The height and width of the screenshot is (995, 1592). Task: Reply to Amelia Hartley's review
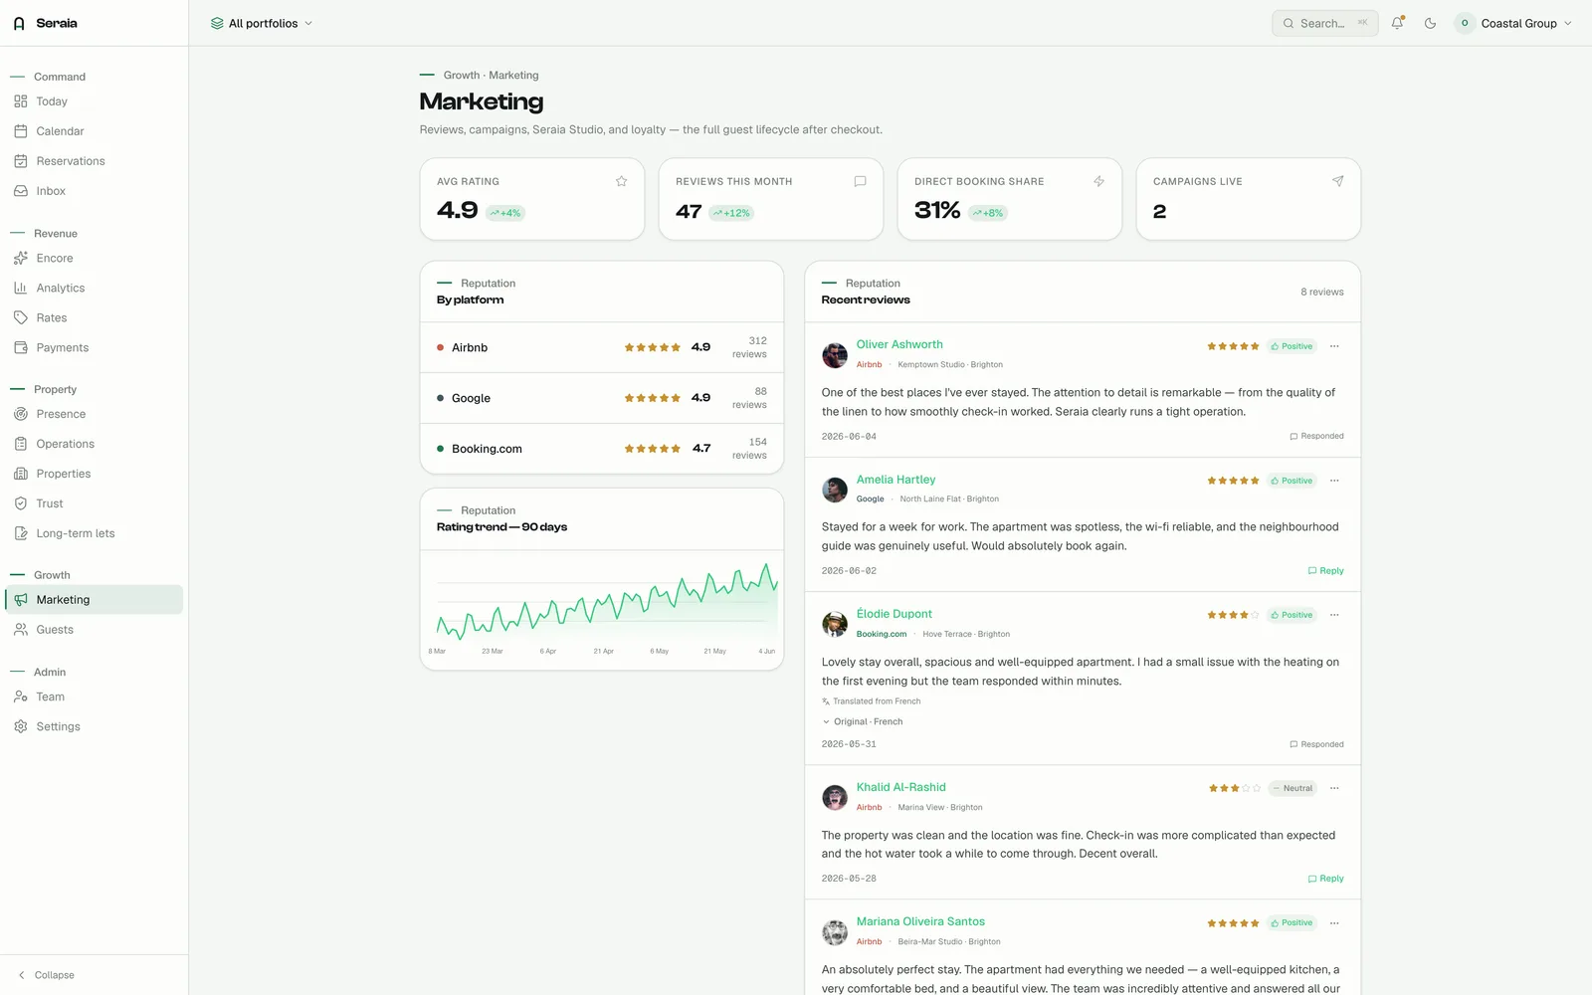click(1325, 571)
